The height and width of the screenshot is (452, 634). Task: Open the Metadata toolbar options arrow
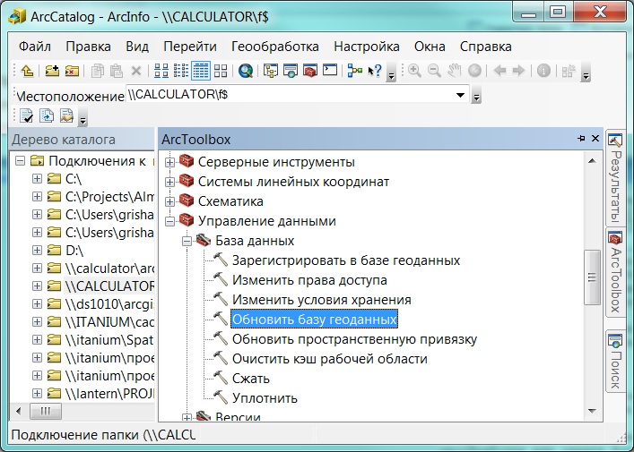pos(83,118)
